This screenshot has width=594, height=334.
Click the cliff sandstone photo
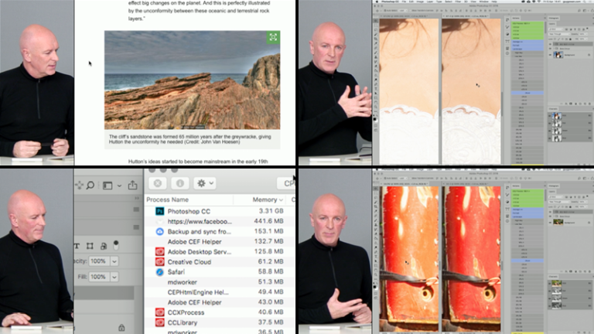tap(192, 80)
